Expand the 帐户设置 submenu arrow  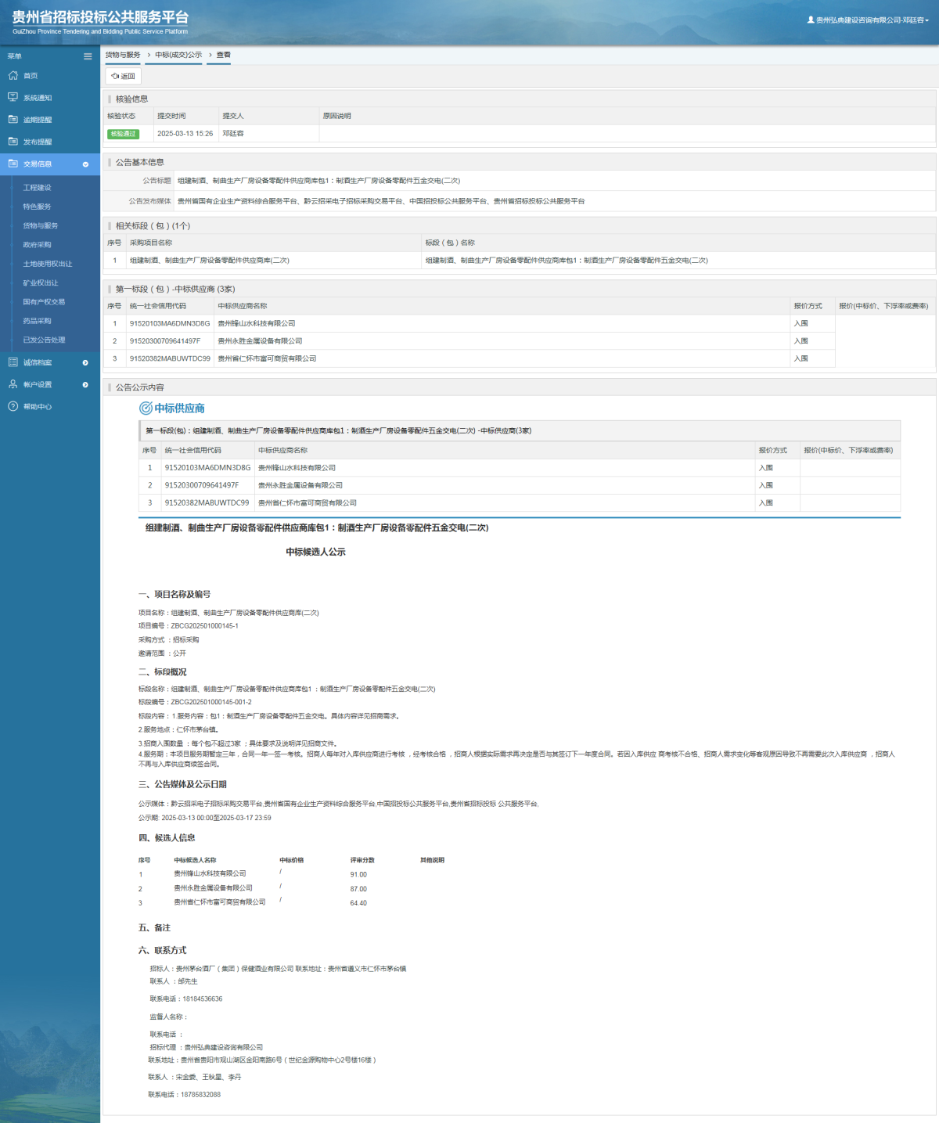[x=85, y=384]
